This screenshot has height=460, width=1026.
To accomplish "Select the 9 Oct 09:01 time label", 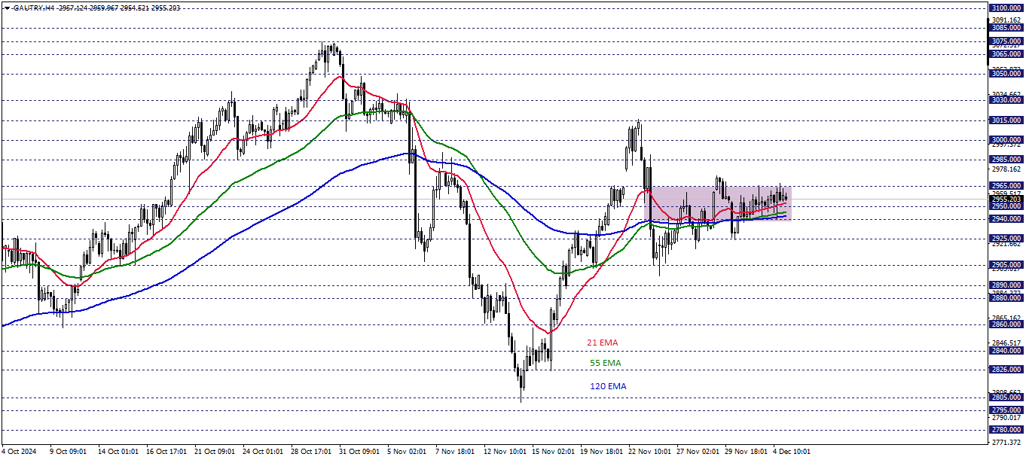I will (69, 452).
